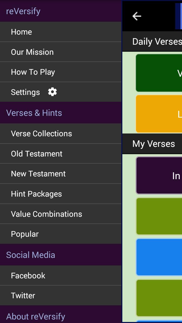
Task: Tap the orange daily verse tile
Action: click(x=159, y=114)
